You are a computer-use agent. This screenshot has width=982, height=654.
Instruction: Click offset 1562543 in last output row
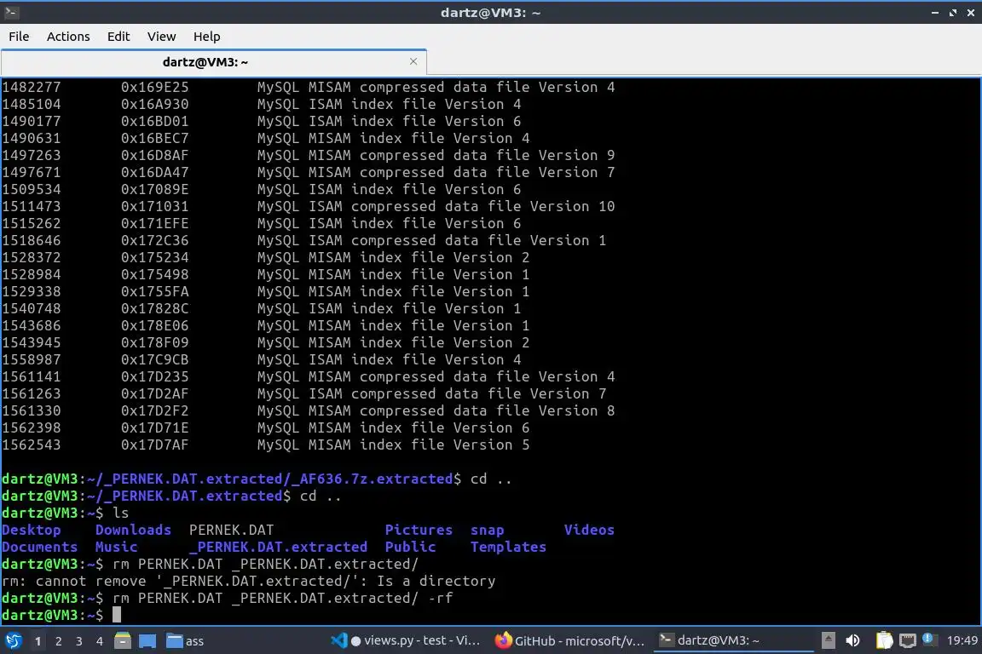(x=32, y=445)
